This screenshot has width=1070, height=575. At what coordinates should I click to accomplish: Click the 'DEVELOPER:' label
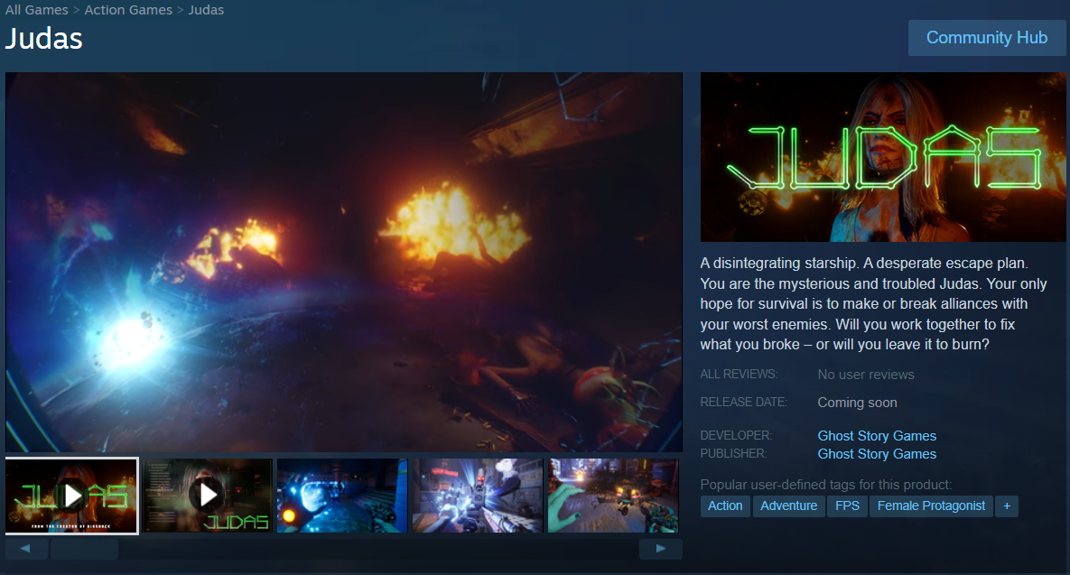[x=736, y=435]
